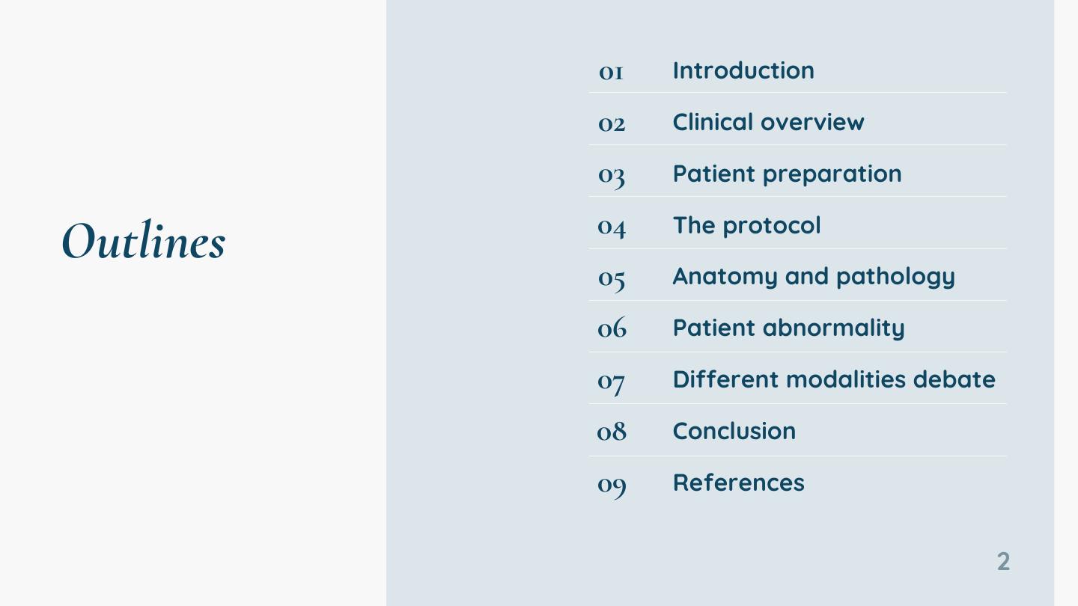
Task: Open the References section
Action: tap(738, 483)
